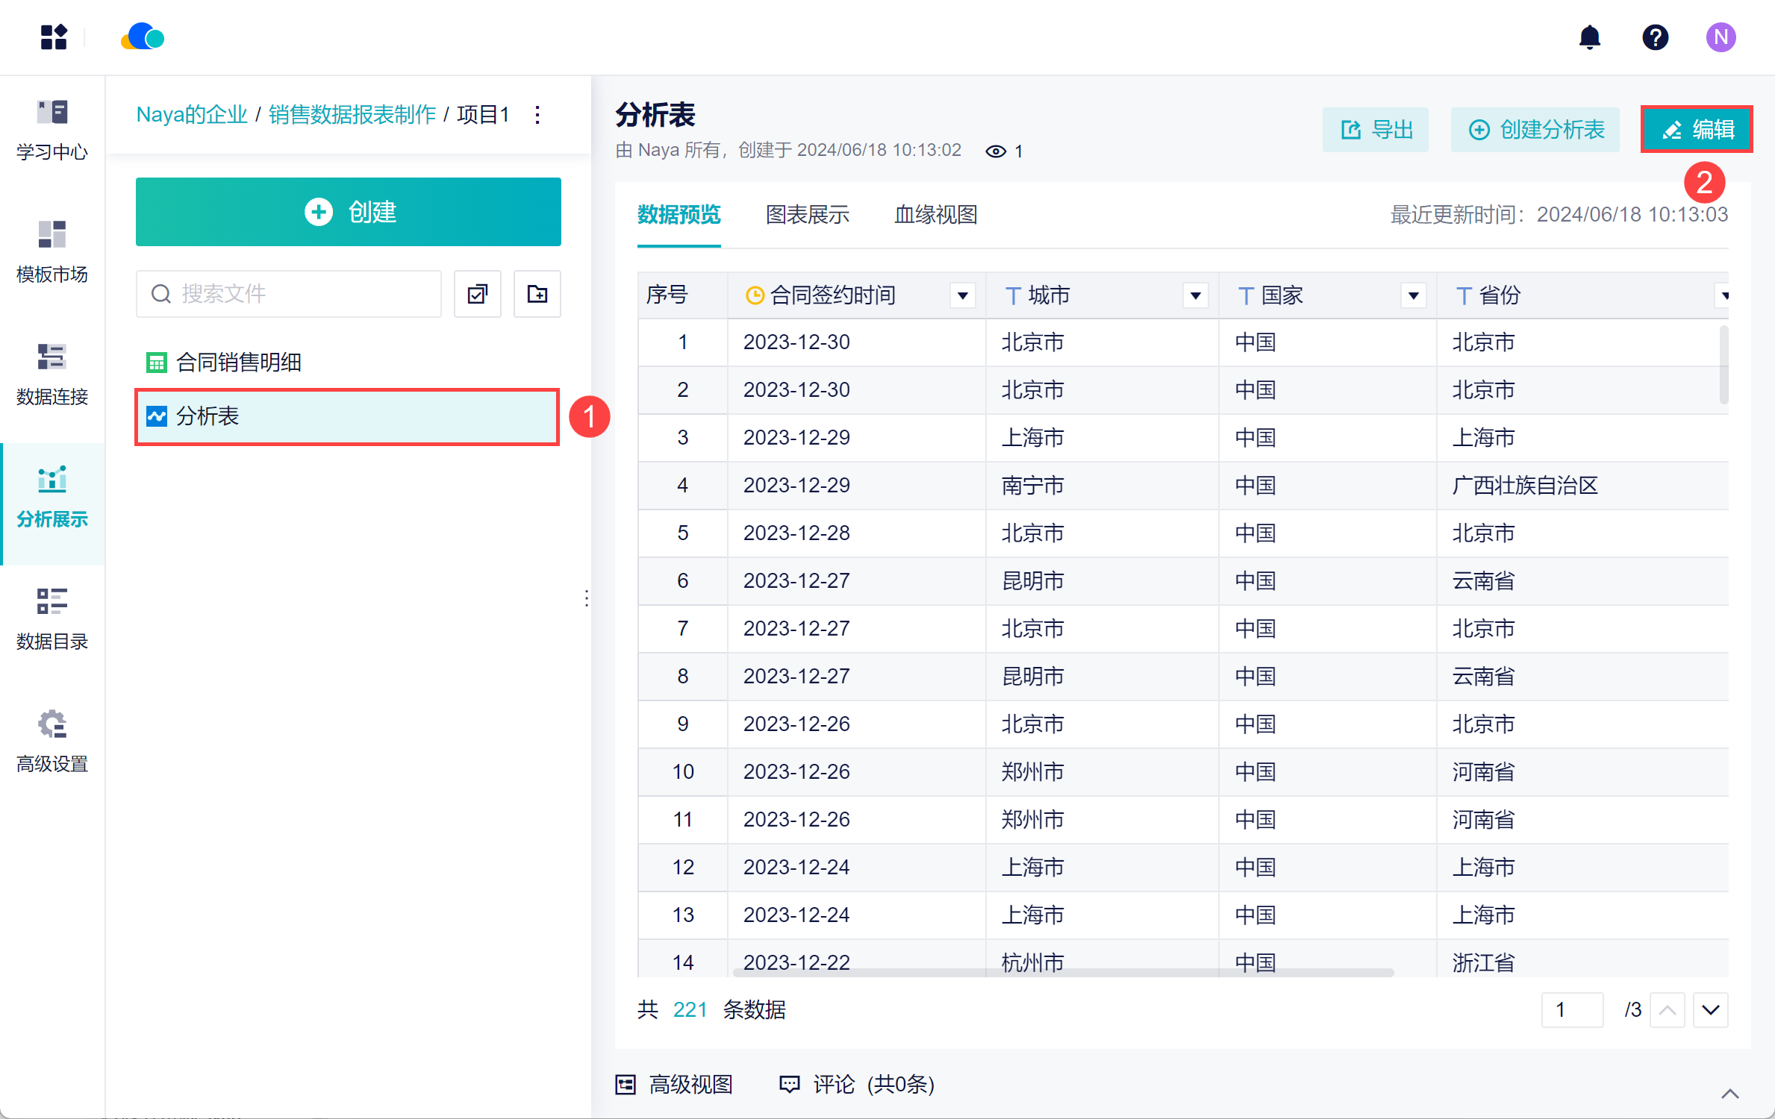This screenshot has width=1775, height=1119.
Task: Click the new folder icon
Action: tap(537, 294)
